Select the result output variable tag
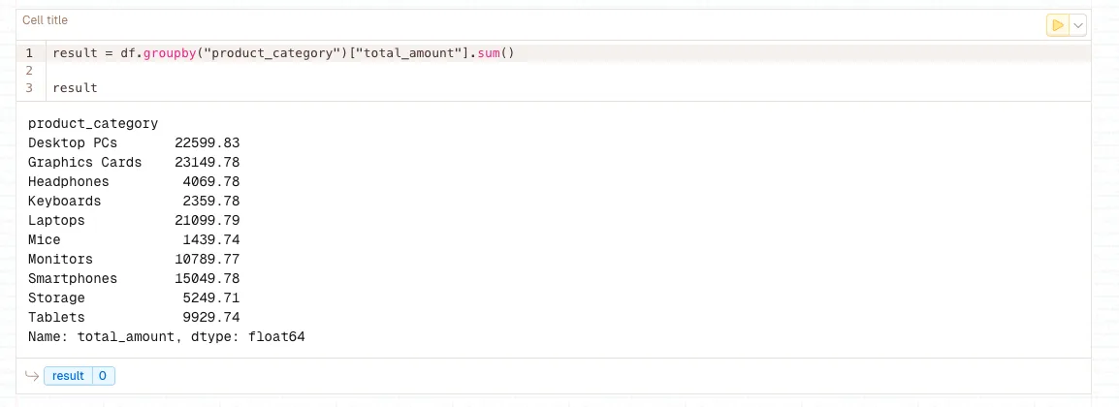Image resolution: width=1119 pixels, height=407 pixels. (x=68, y=376)
